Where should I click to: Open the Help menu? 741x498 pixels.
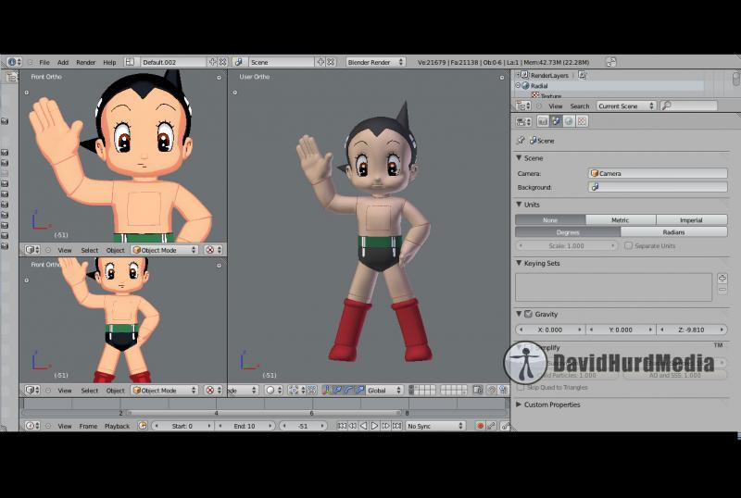pos(109,62)
